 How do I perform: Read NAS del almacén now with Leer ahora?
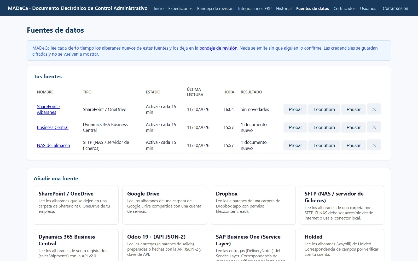click(x=324, y=145)
